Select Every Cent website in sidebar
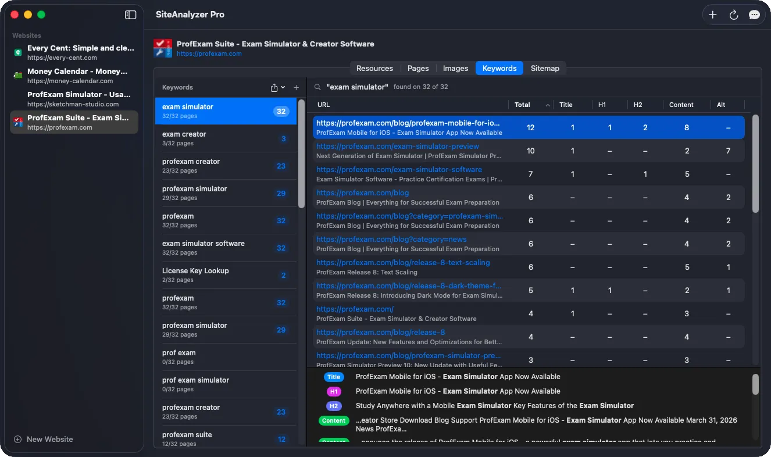Image resolution: width=771 pixels, height=457 pixels. (74, 52)
